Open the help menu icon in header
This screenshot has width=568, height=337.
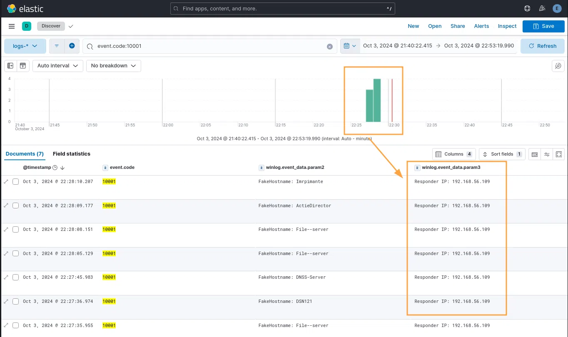527,8
